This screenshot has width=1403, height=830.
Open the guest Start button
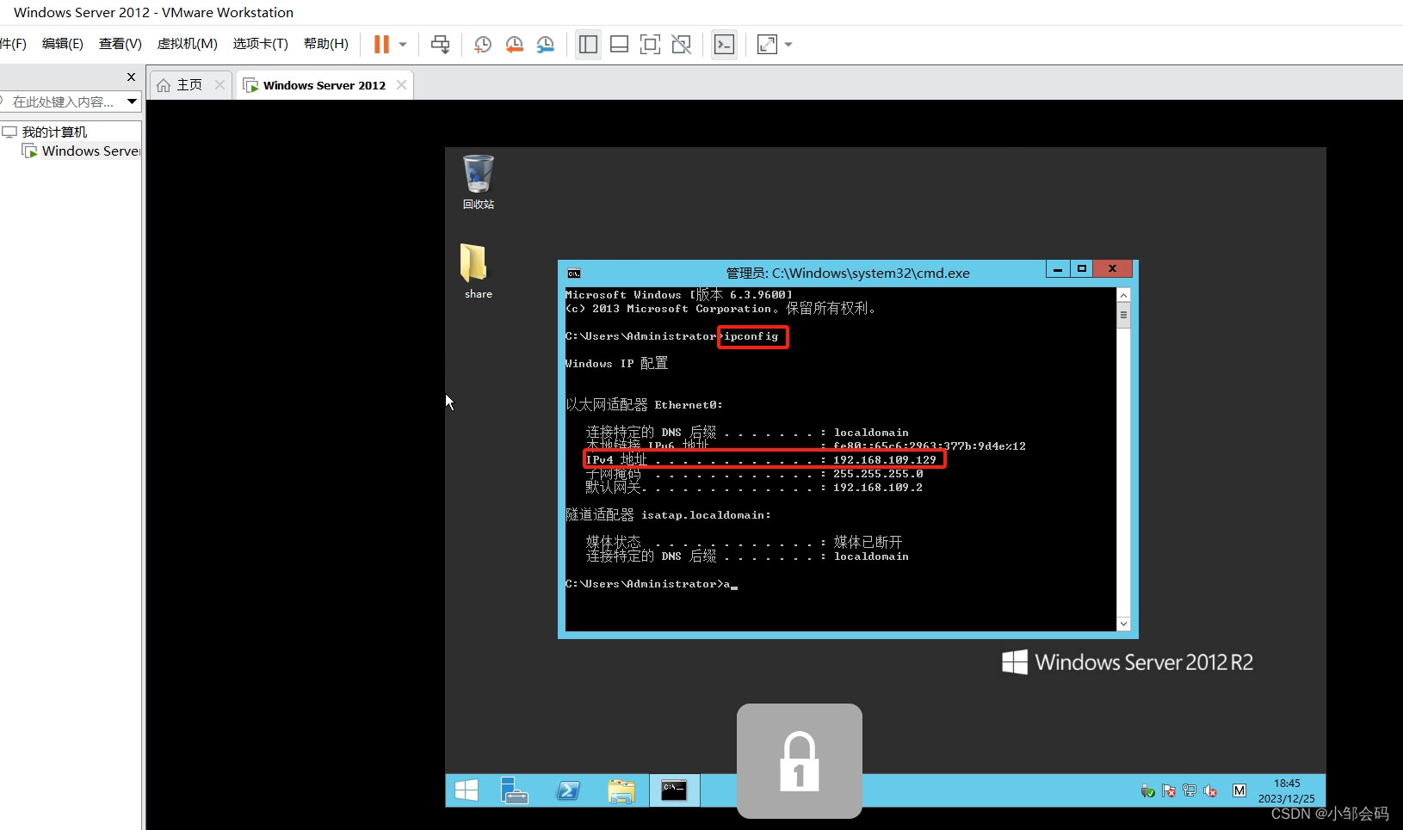point(467,790)
